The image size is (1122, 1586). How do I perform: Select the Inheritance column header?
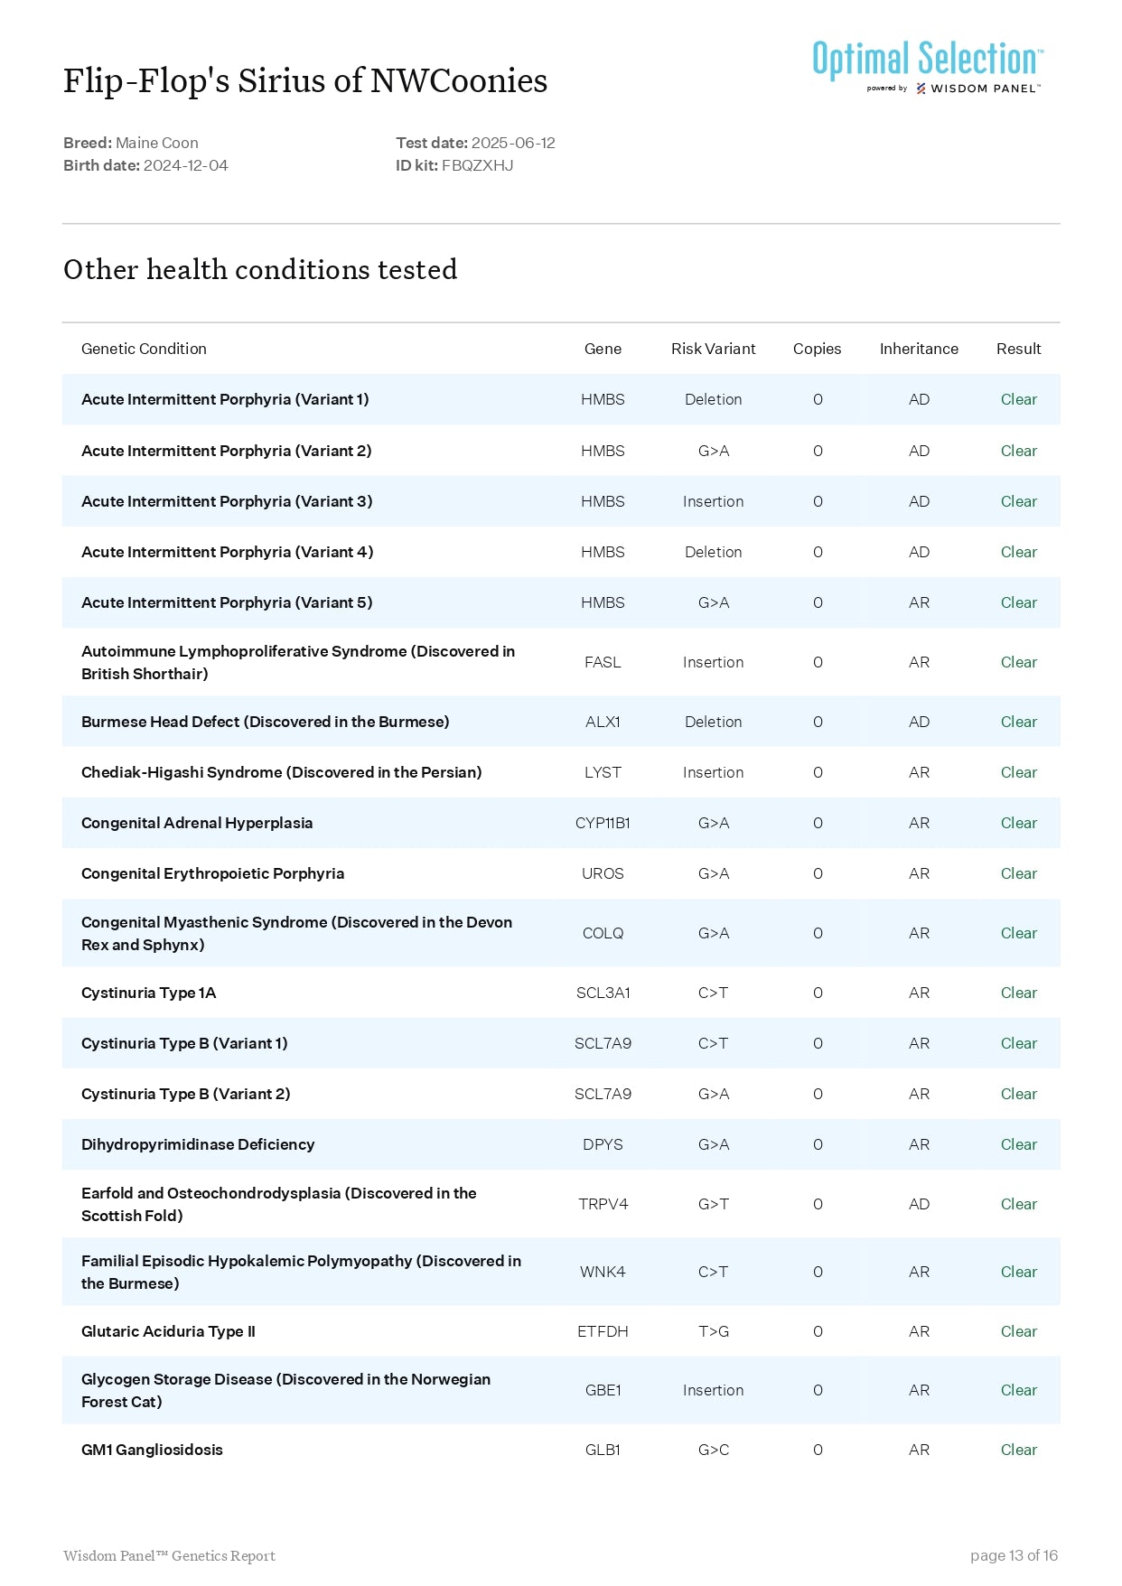[918, 349]
